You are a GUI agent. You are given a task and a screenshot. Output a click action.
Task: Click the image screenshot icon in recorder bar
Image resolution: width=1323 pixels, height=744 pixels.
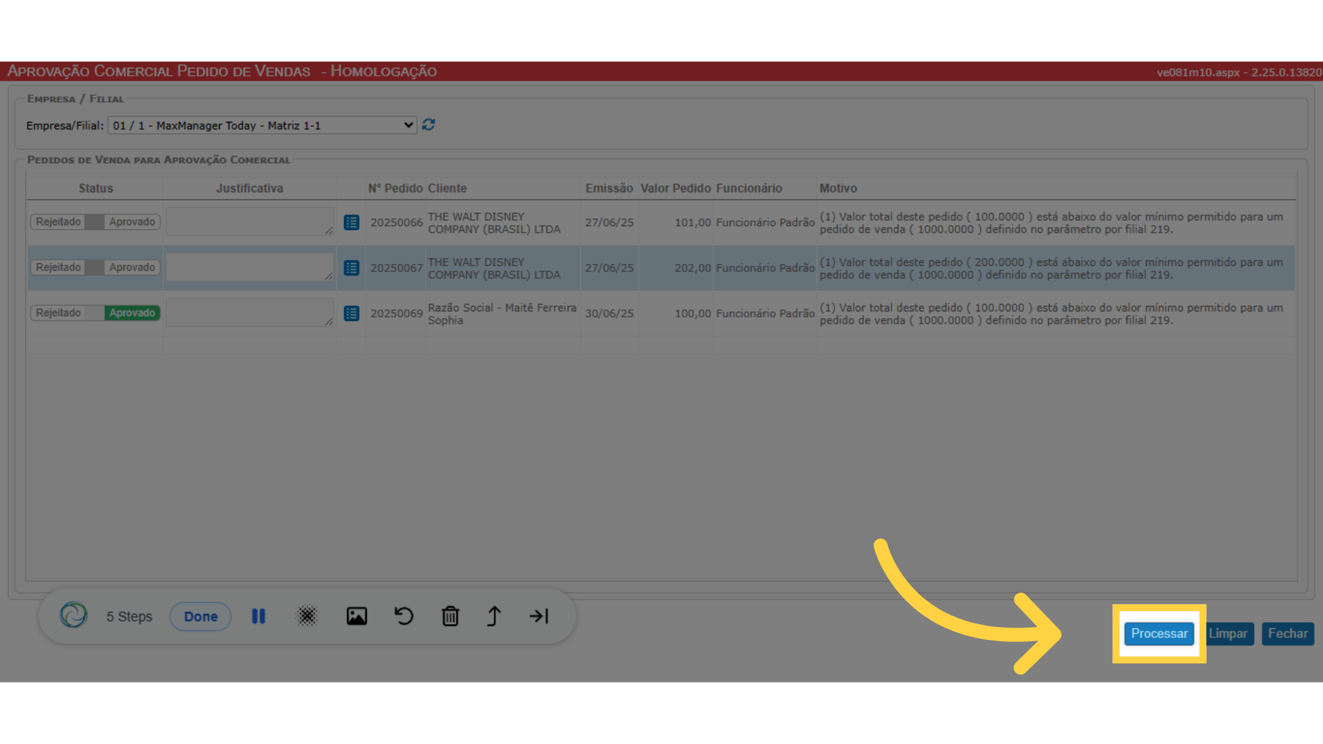click(x=356, y=616)
